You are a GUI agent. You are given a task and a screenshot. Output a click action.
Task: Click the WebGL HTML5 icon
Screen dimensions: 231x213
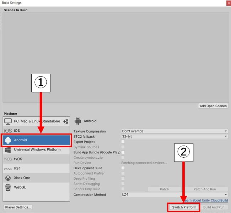pyautogui.click(x=8, y=187)
